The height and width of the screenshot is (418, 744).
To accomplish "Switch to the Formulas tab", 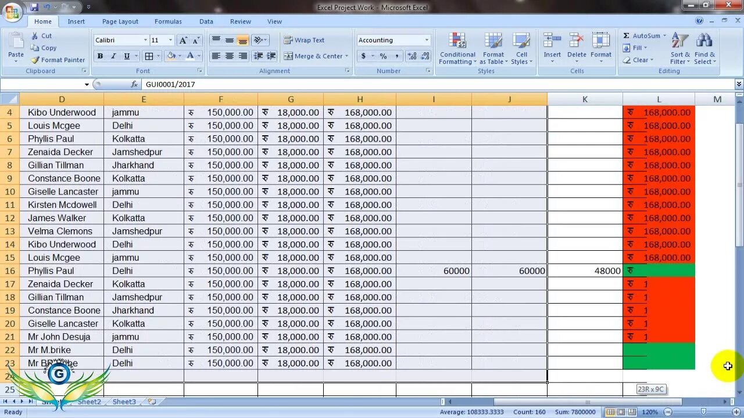I will (168, 21).
